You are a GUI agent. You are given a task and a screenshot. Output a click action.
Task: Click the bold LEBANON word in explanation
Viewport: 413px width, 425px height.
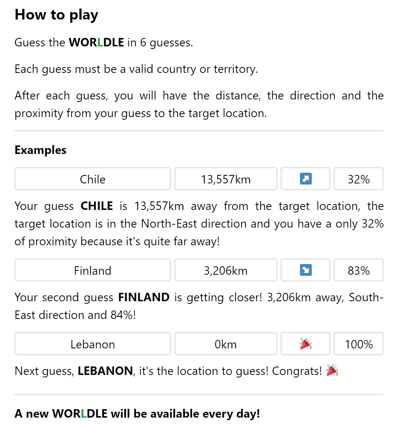[105, 371]
